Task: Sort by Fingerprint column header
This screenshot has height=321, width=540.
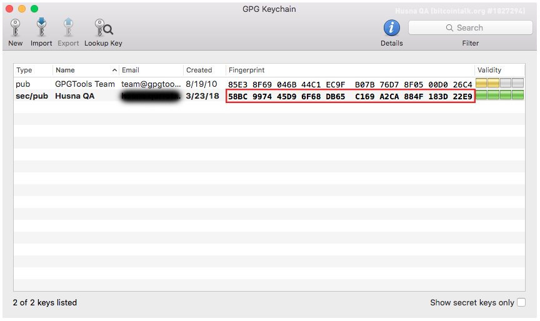Action: (350, 70)
